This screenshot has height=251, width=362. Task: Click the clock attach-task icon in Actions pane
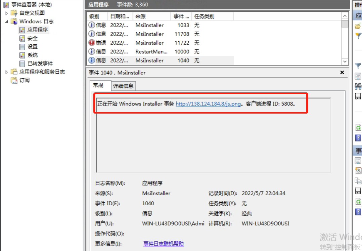(358, 171)
